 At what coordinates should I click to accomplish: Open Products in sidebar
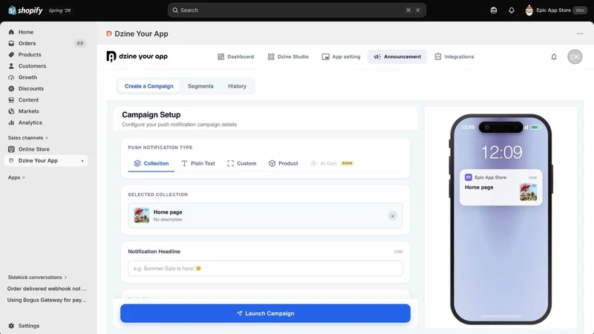point(30,54)
